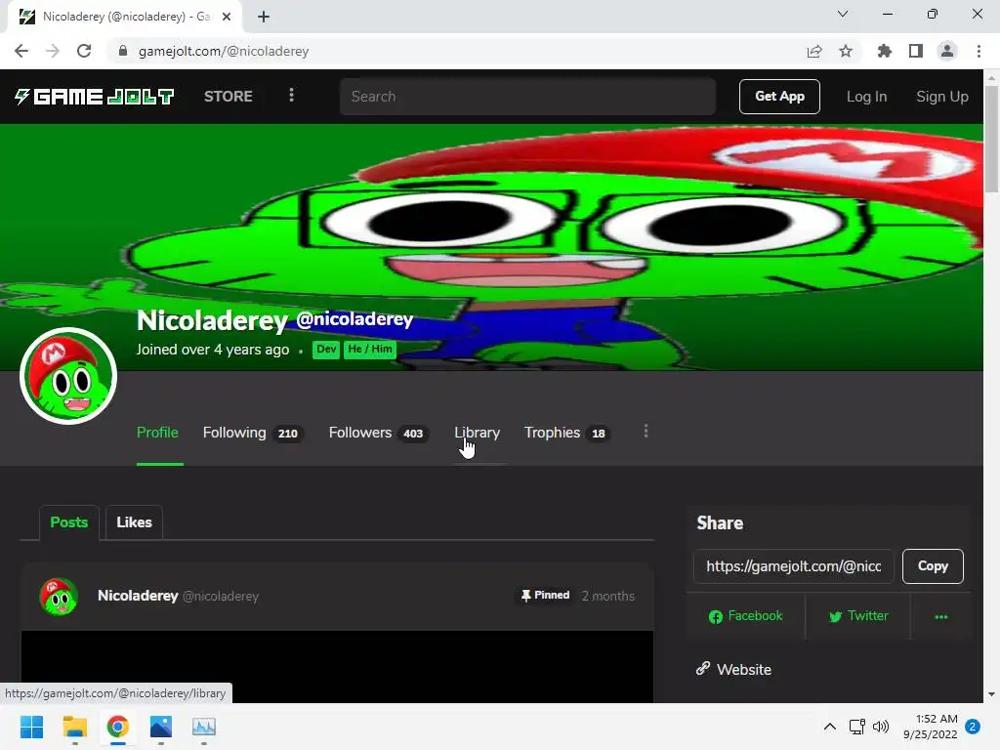Click the Nicoladerey post author name
1000x750 pixels.
tap(138, 596)
